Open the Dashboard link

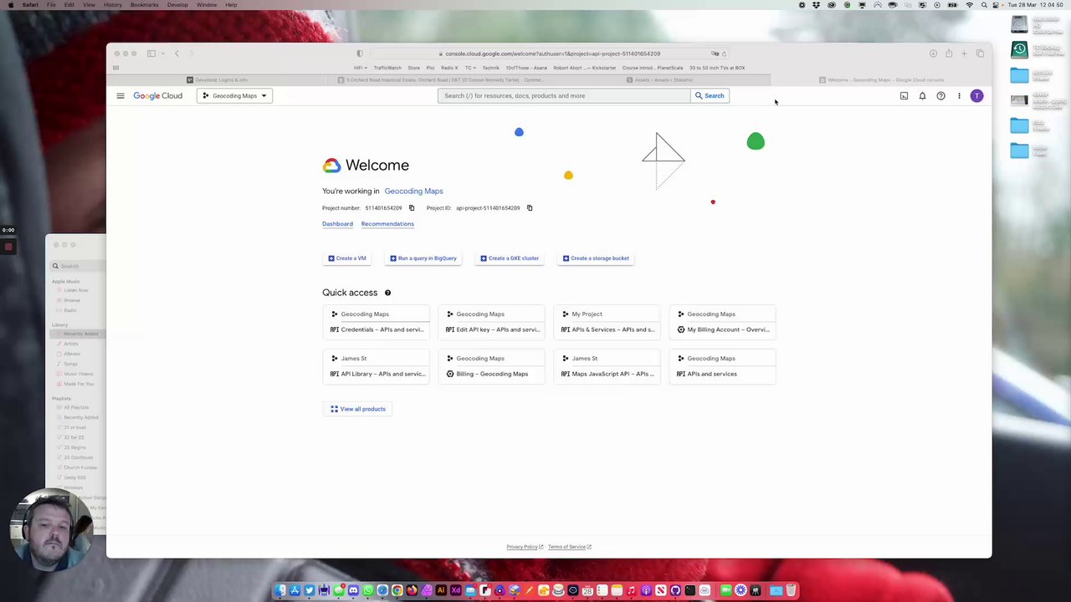337,224
